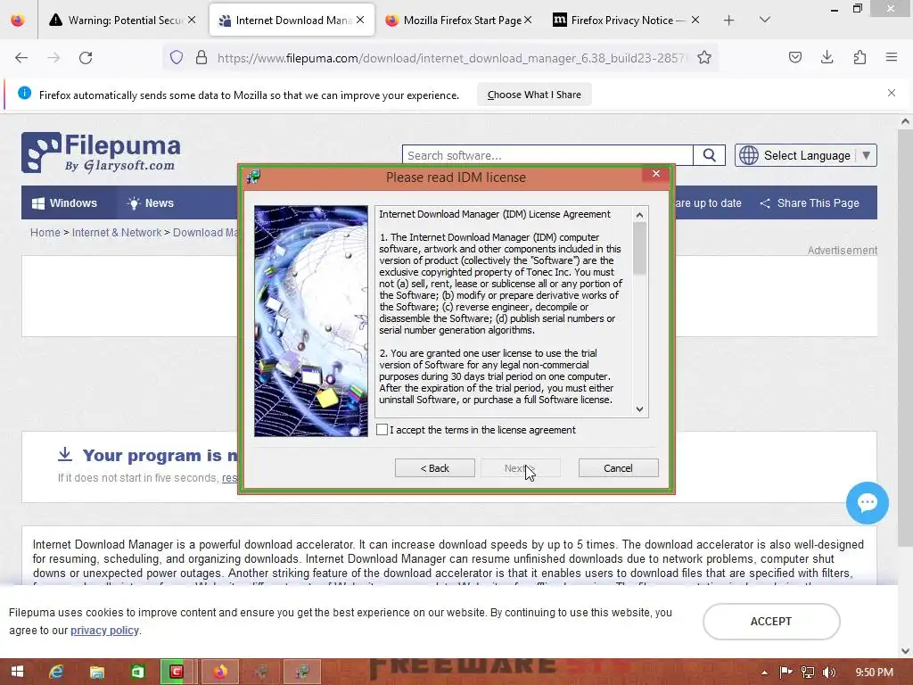The width and height of the screenshot is (913, 685).
Task: Open the list all tabs dropdown
Action: (x=764, y=20)
